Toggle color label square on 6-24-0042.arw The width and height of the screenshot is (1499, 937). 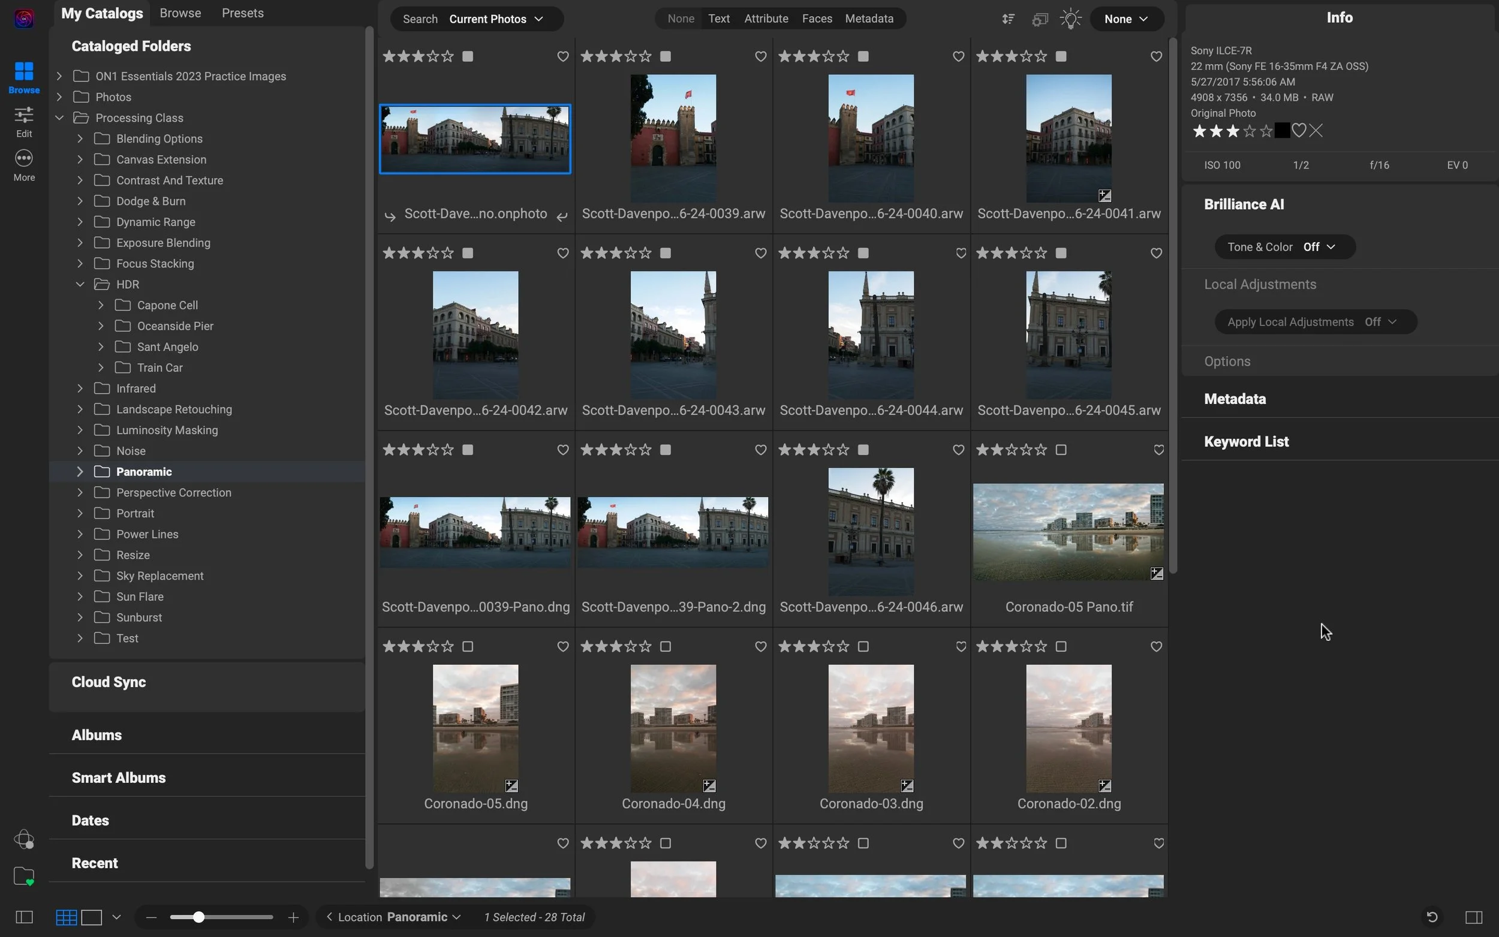(468, 253)
